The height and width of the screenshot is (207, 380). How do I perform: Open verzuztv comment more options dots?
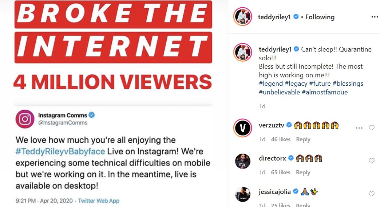click(359, 128)
